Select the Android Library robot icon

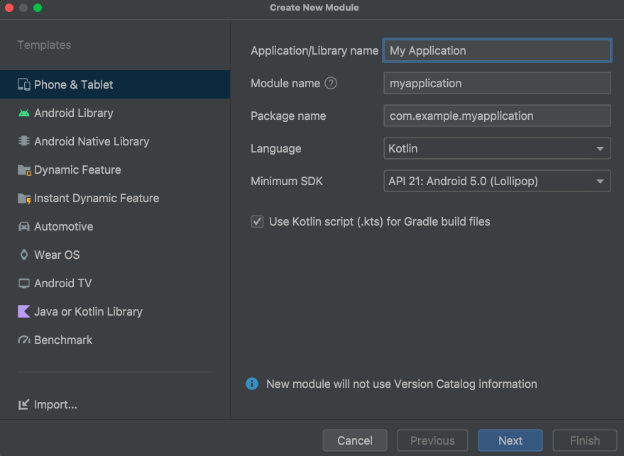click(x=24, y=113)
